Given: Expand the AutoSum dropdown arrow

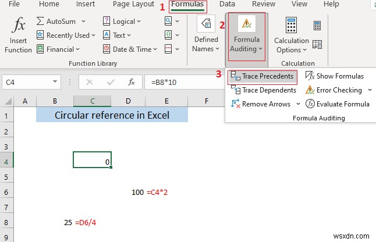Looking at the screenshot, I should click(x=83, y=22).
